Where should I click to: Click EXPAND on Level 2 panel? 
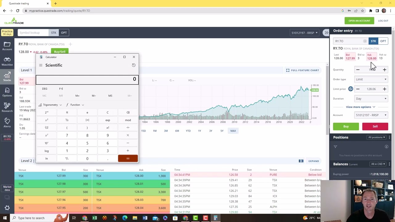[314, 161]
